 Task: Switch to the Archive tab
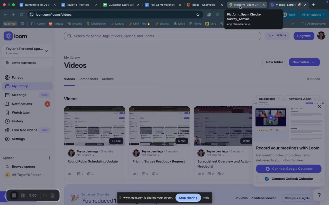click(x=108, y=79)
